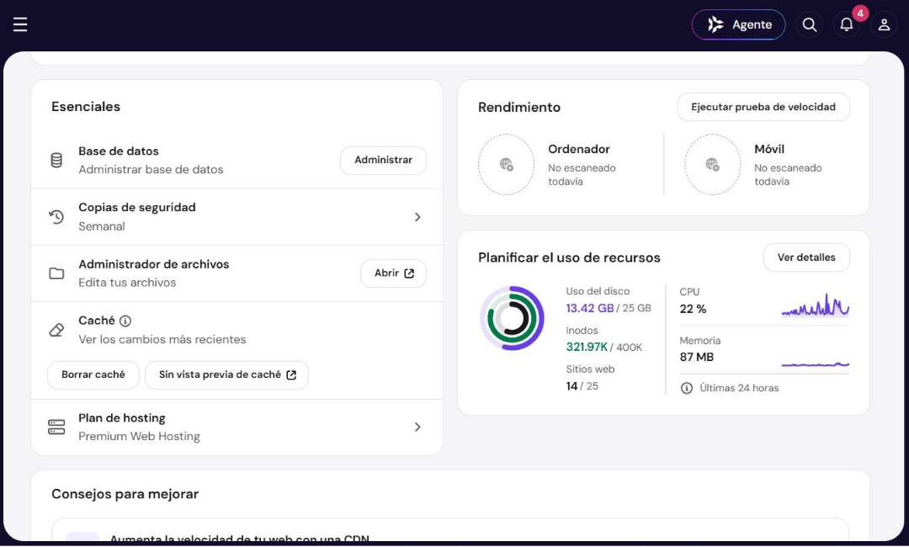Click the Administrar base de datos subtitle

pos(151,170)
